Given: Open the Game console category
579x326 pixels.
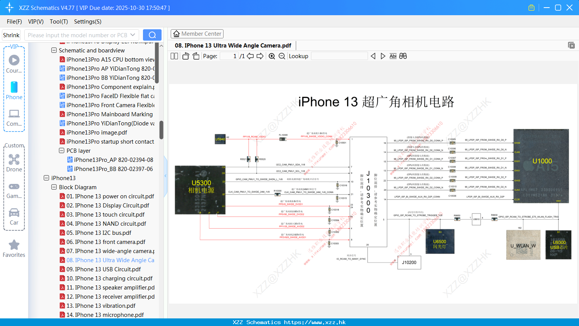Looking at the screenshot, I should coord(14,190).
